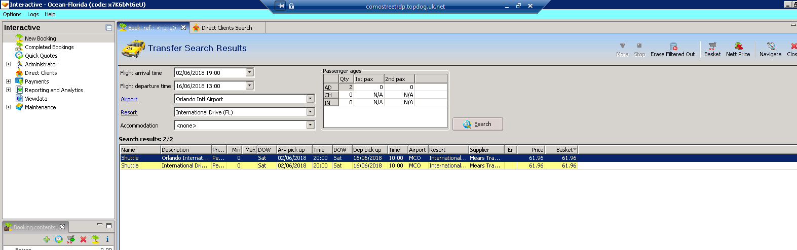The image size is (797, 250).
Task: Open the Flight arrival time dropdown
Action: tap(249, 72)
